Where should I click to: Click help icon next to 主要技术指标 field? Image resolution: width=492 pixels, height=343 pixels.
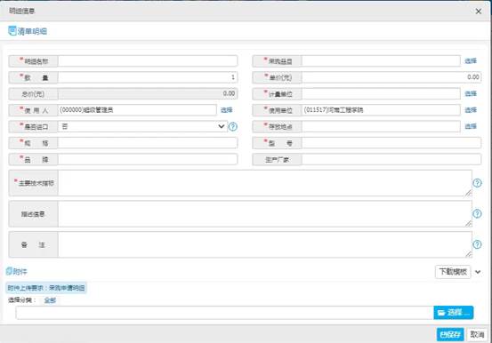pos(477,183)
